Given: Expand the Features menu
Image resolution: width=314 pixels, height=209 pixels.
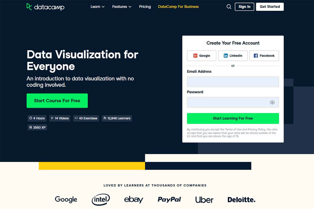Looking at the screenshot, I should click(122, 7).
